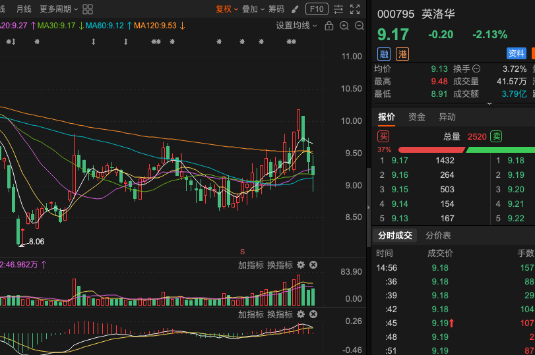Expand the quote details chevron below 成交额
This screenshot has height=355, width=535.
(x=489, y=103)
